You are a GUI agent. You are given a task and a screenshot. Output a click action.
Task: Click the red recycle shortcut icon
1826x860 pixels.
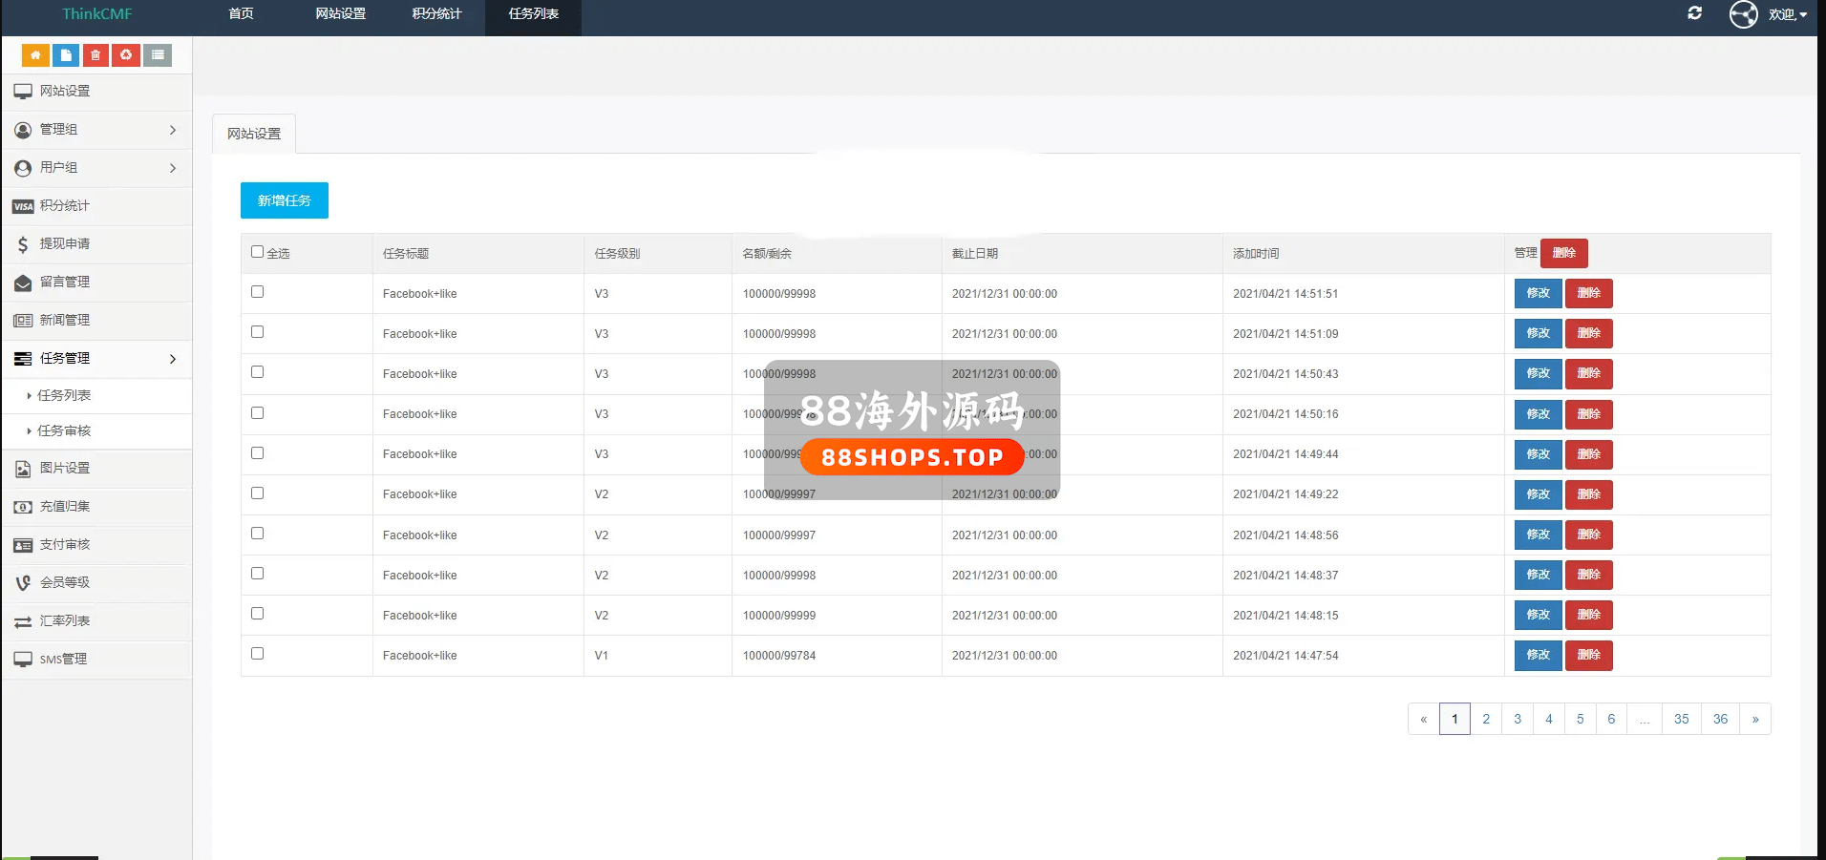coord(126,55)
